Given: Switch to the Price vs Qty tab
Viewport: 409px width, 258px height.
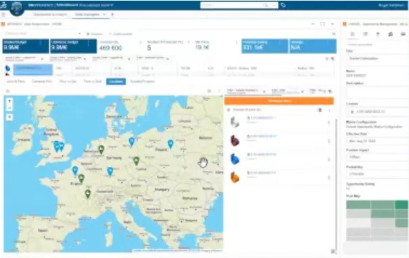Looking at the screenshot, I should [x=68, y=82].
